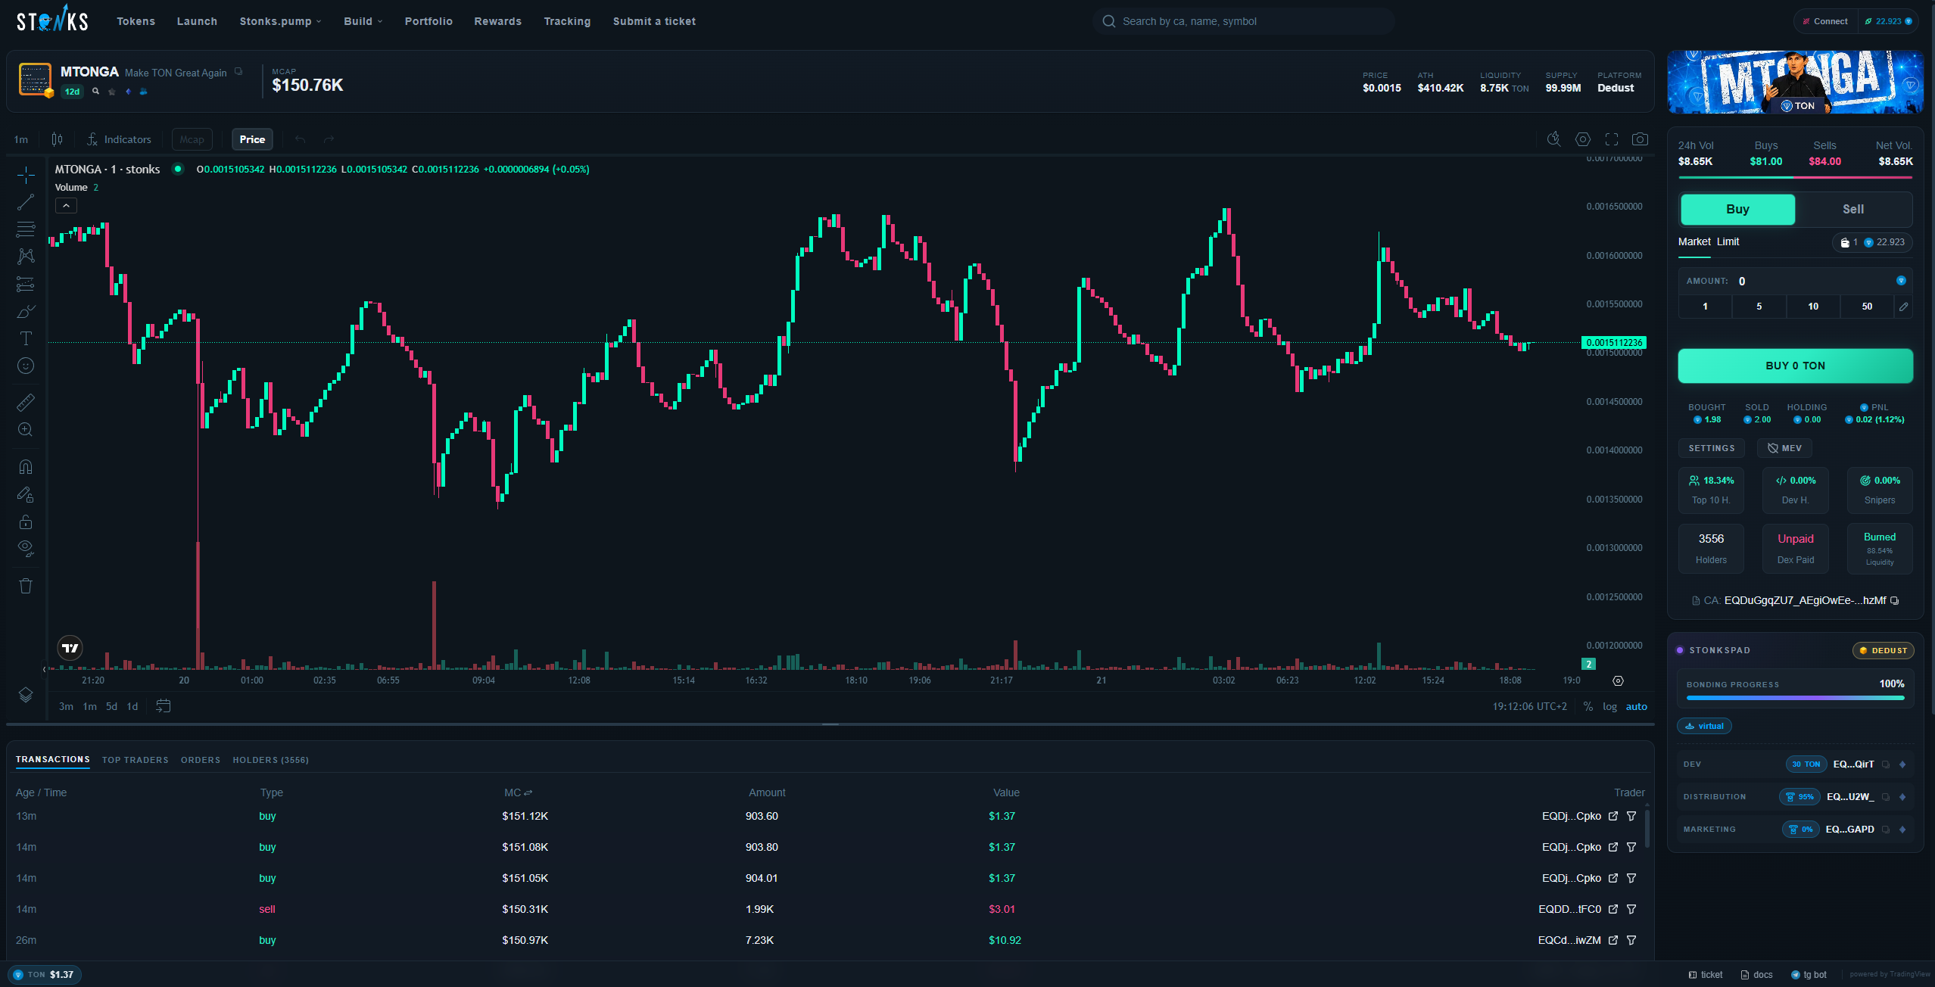This screenshot has width=1935, height=987.
Task: Toggle the magnet snap tool
Action: tap(25, 466)
